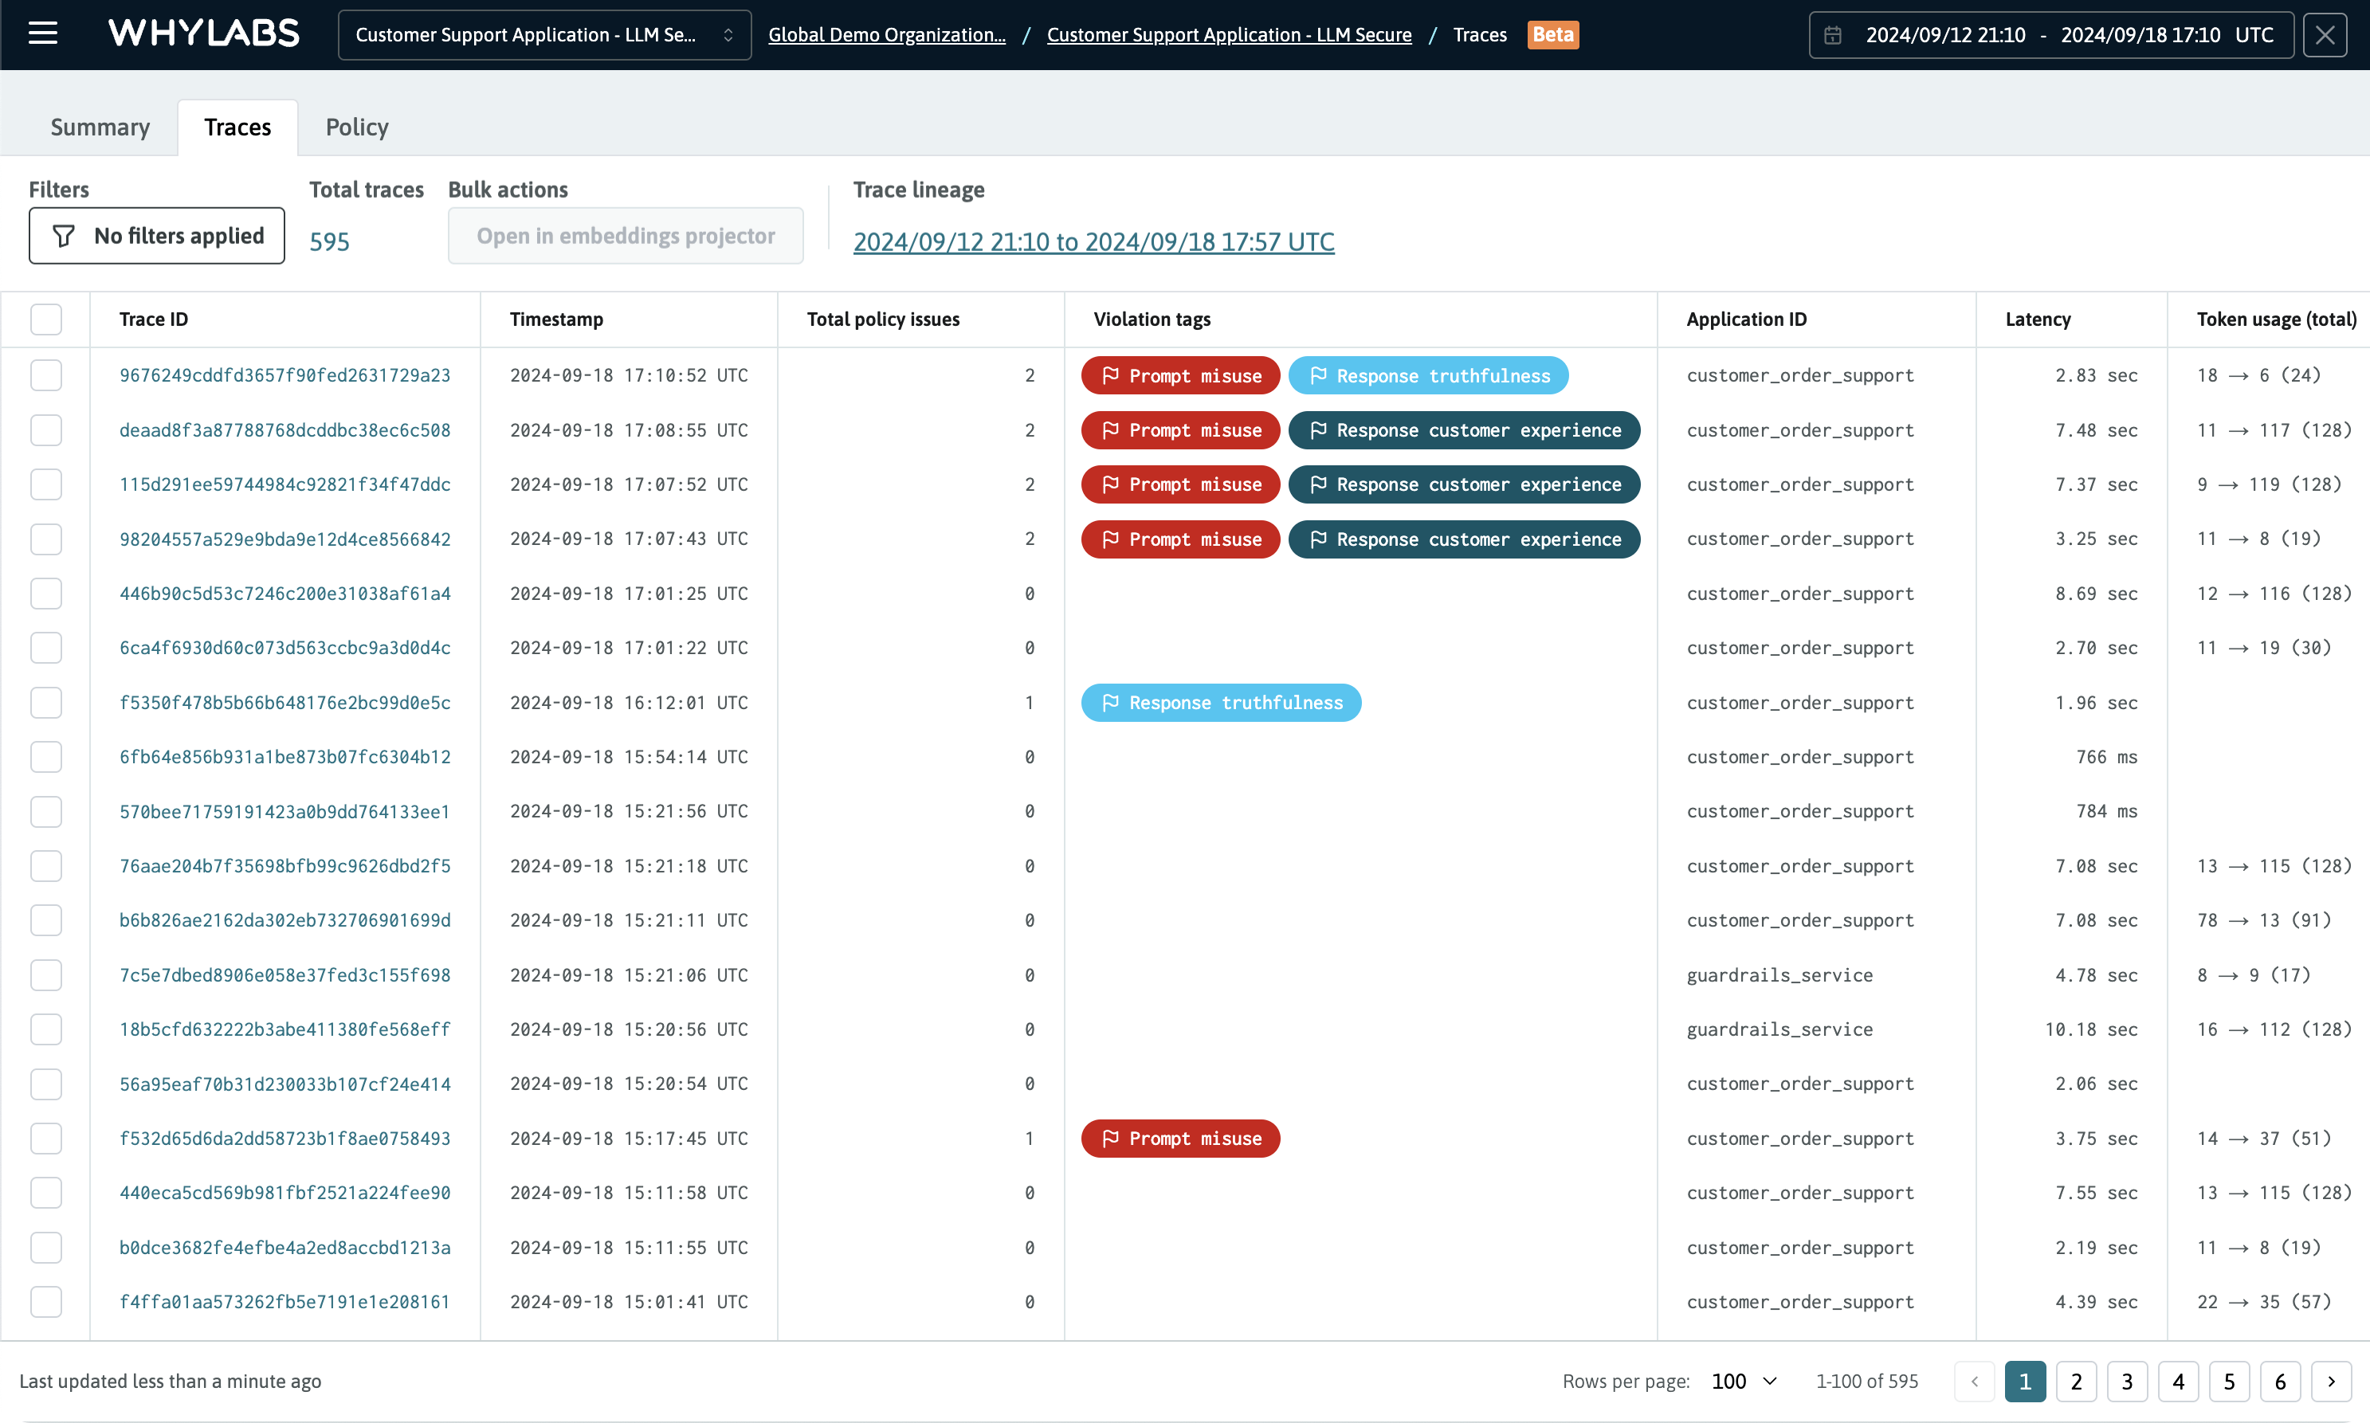Image resolution: width=2370 pixels, height=1423 pixels.
Task: Toggle the select-all checkbox in table header
Action: [46, 319]
